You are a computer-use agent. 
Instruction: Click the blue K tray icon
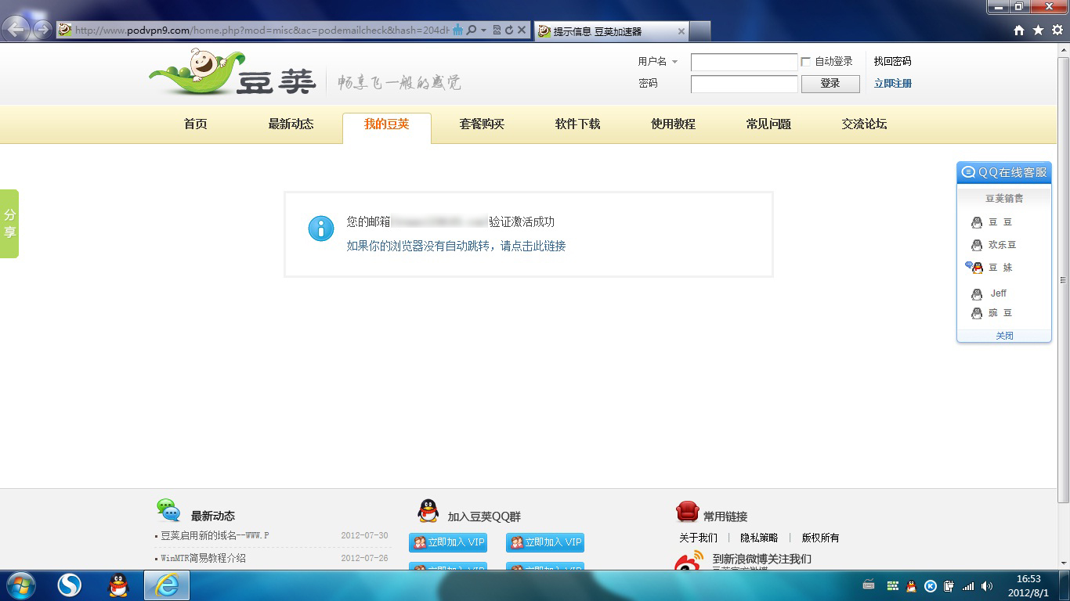(x=931, y=586)
